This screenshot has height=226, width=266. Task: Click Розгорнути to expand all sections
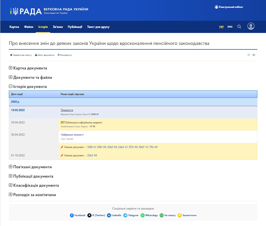click(65, 55)
